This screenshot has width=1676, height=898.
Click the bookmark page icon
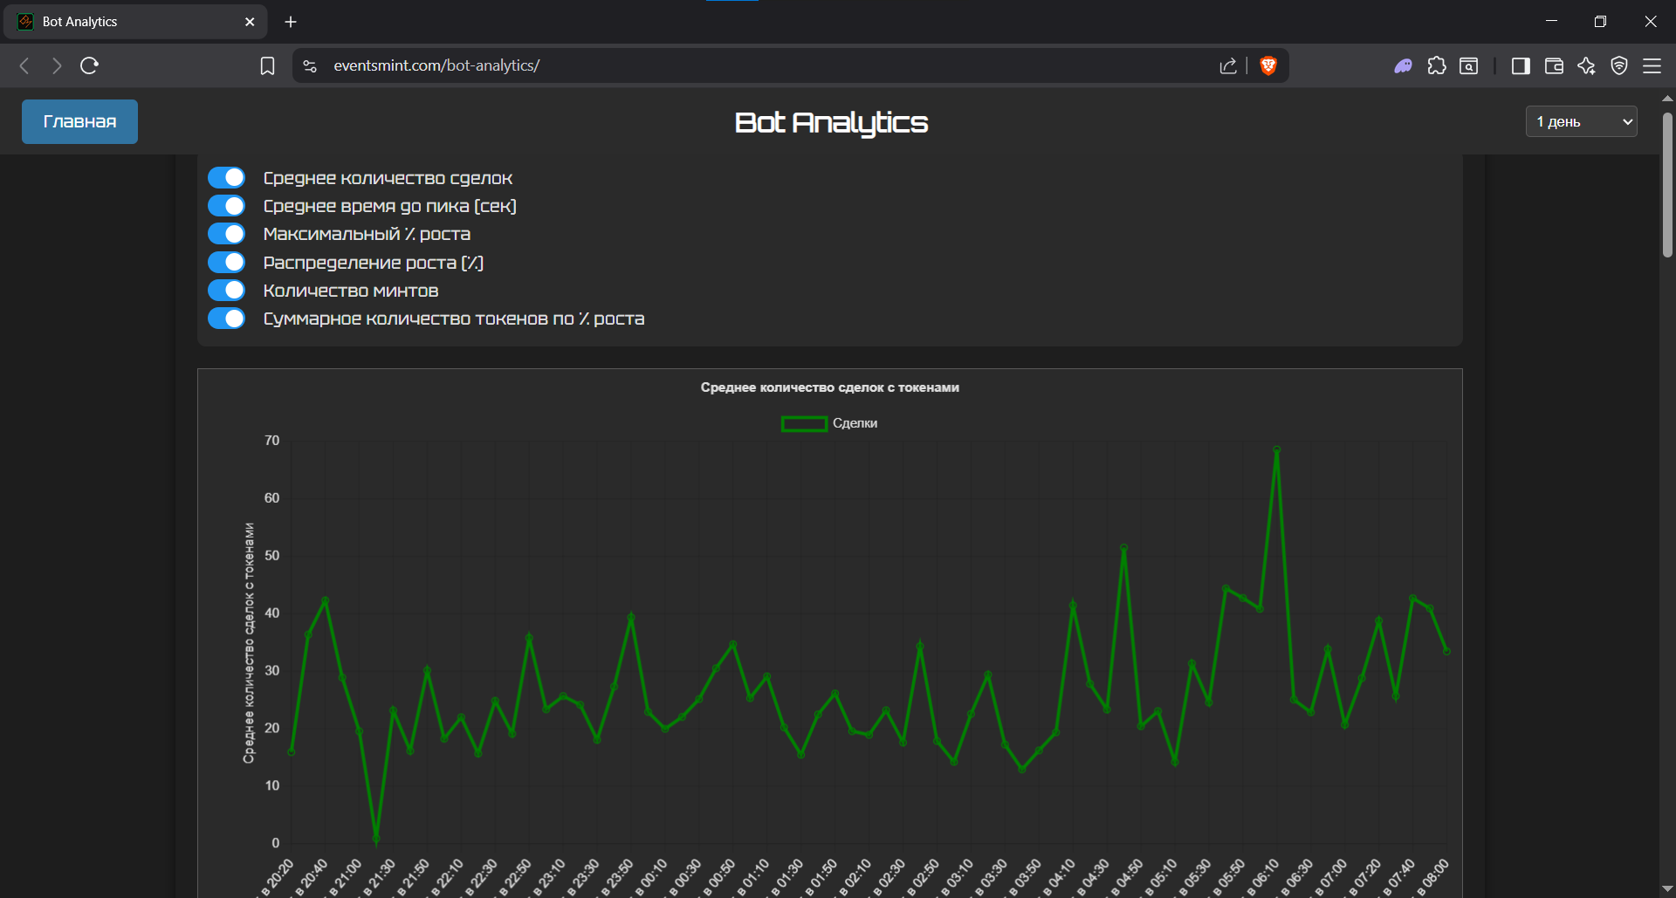pos(267,65)
